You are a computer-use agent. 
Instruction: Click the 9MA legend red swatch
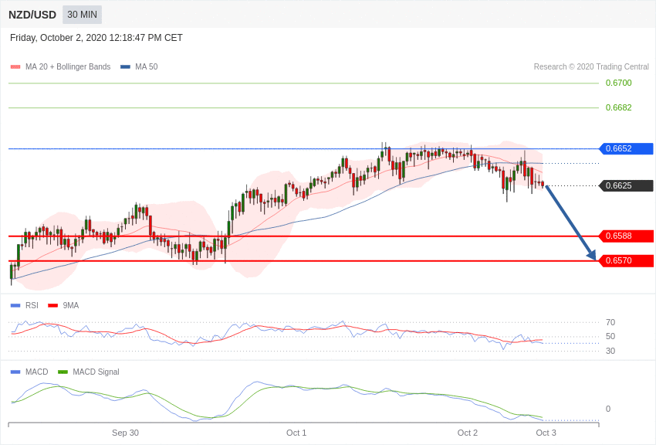[53, 306]
